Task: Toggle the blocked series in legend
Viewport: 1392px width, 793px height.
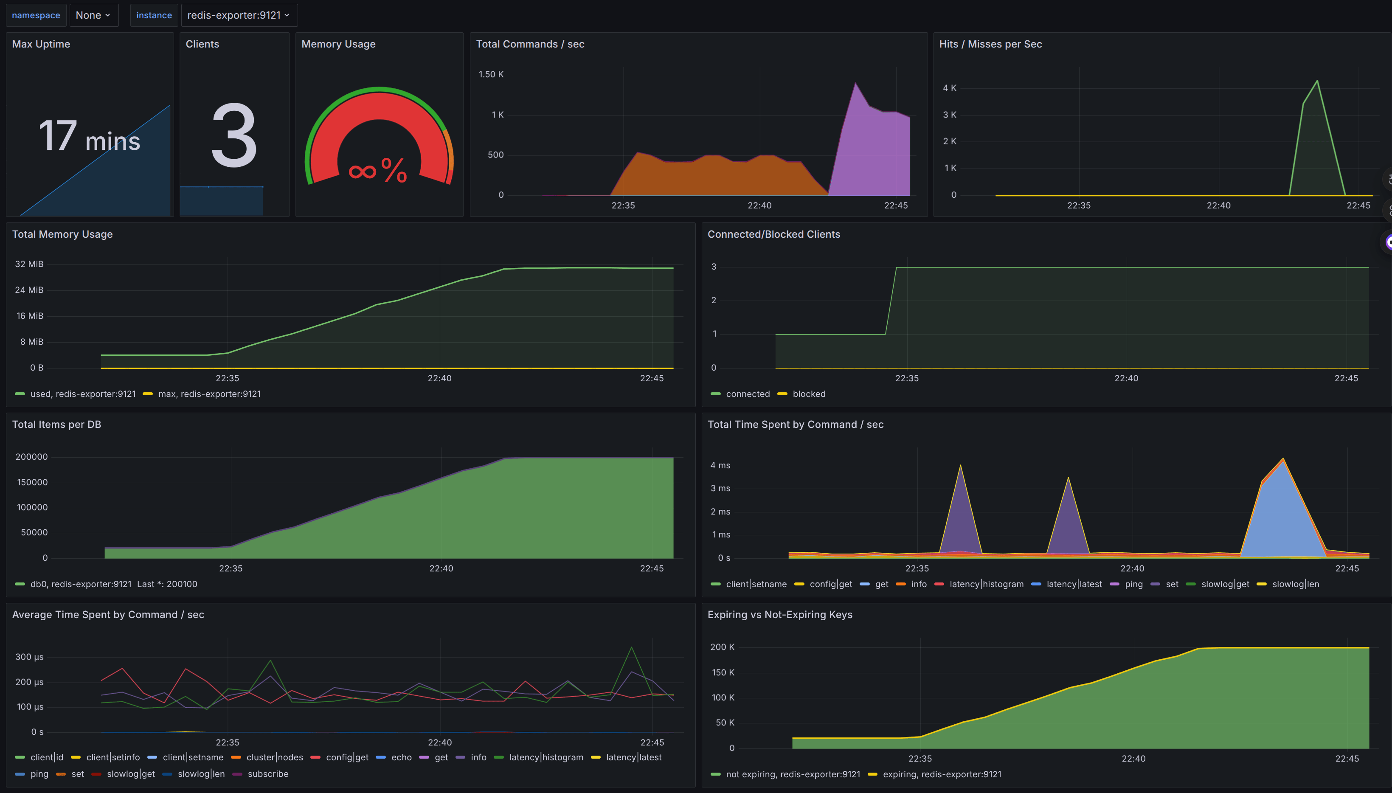Action: tap(809, 394)
